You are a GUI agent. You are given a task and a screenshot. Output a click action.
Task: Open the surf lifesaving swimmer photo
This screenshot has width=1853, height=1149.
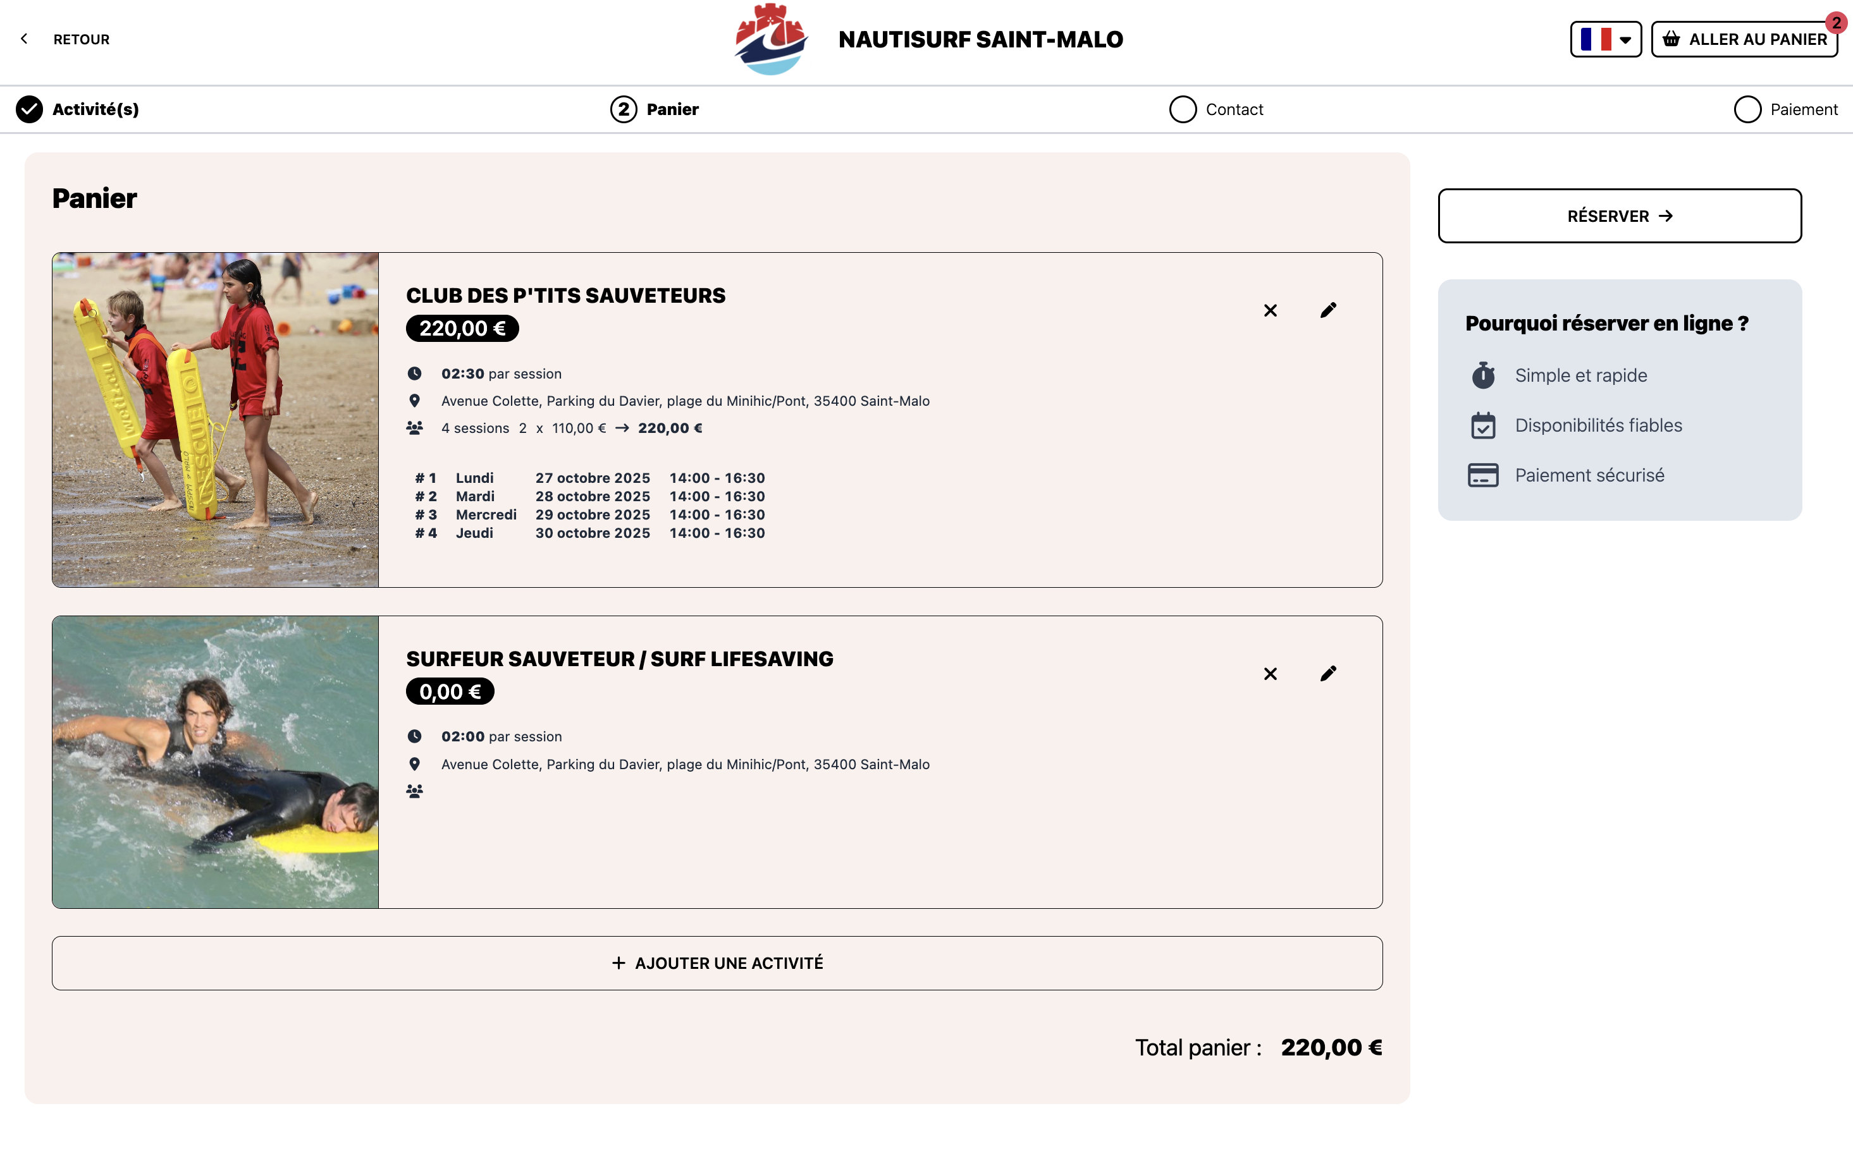point(215,762)
